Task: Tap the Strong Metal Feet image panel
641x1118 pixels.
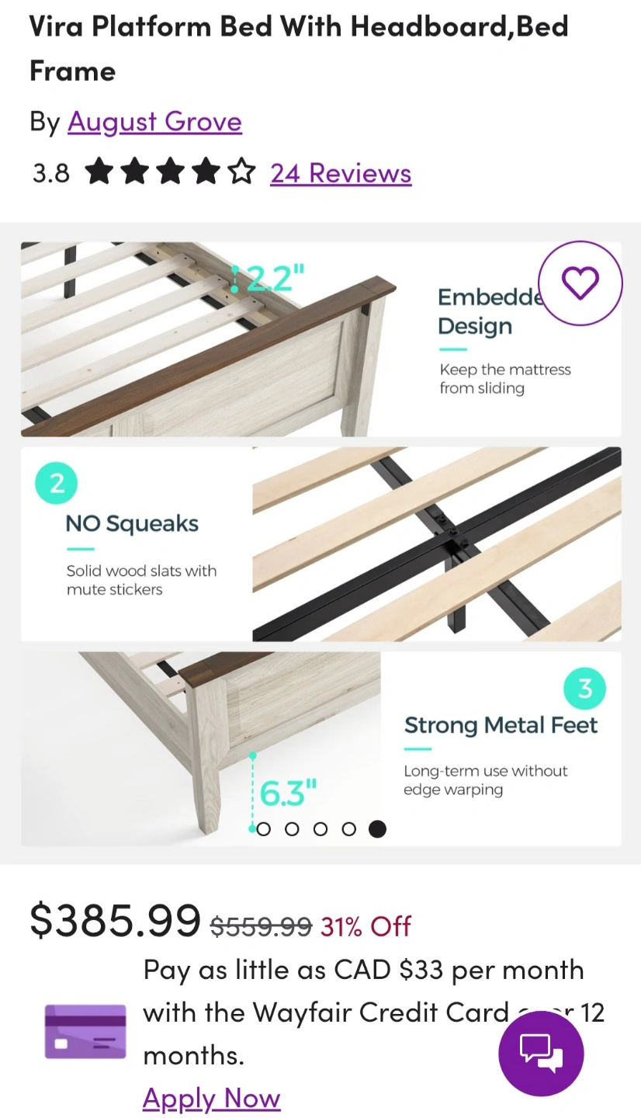Action: tap(320, 749)
